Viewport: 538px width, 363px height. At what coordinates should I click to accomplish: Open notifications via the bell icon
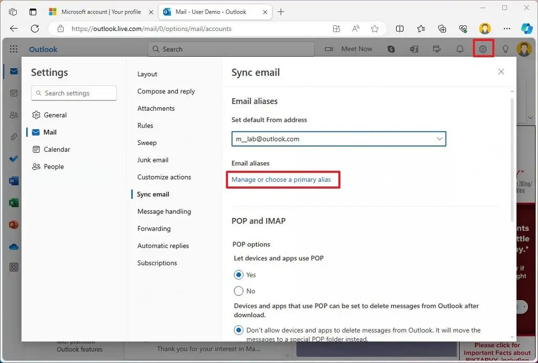pos(460,48)
